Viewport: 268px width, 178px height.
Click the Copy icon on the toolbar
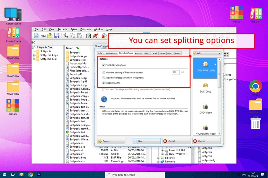73,36
